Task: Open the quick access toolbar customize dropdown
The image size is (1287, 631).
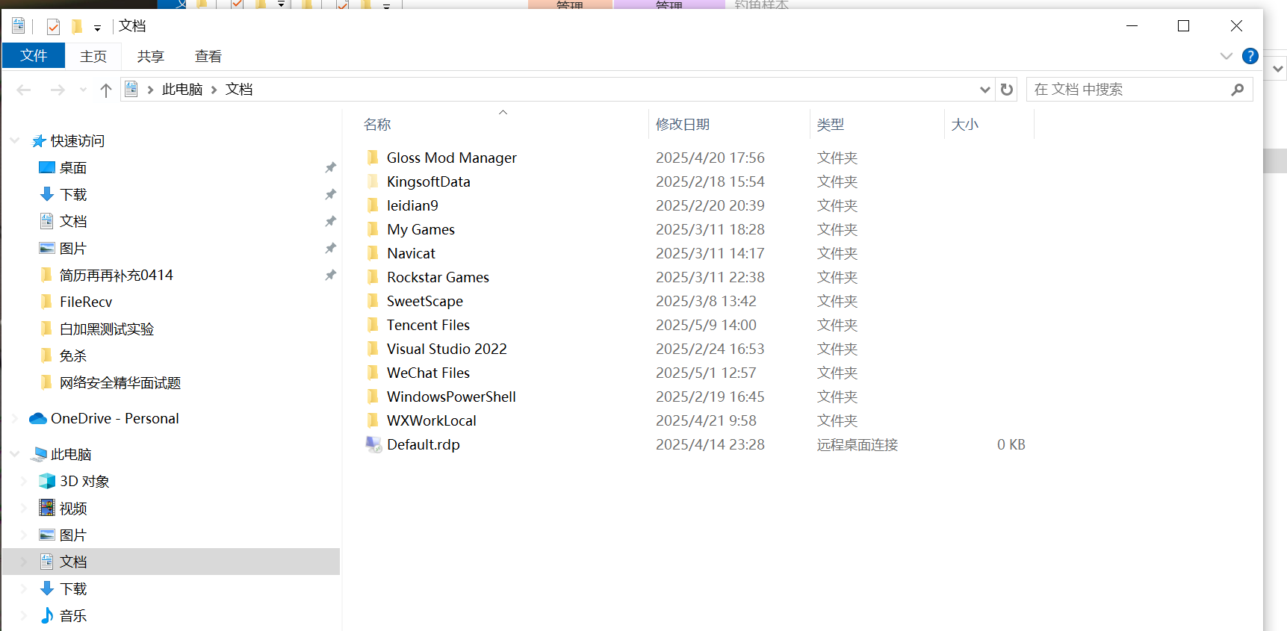Action: [x=97, y=28]
